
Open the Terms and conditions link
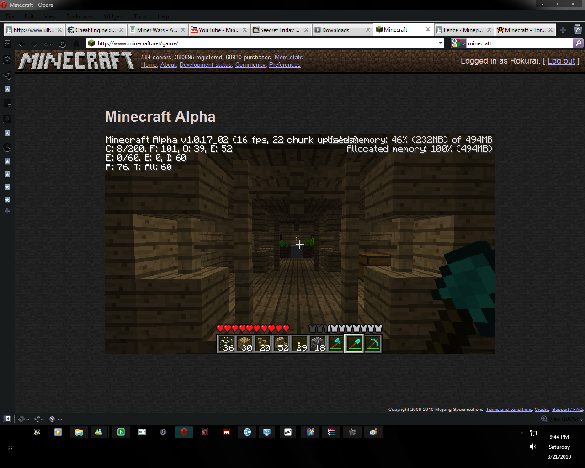509,409
